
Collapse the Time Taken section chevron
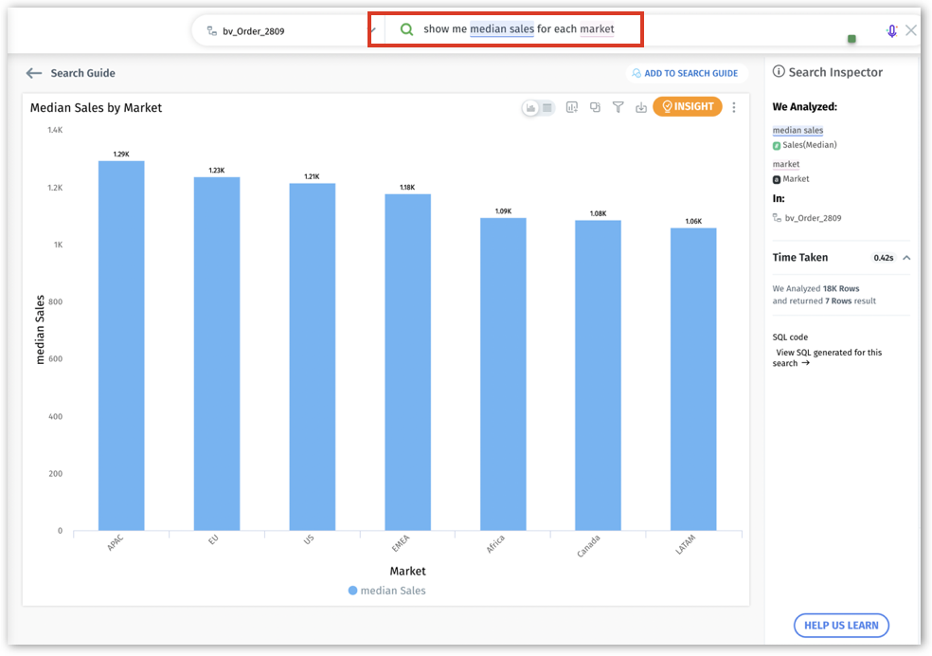click(906, 258)
